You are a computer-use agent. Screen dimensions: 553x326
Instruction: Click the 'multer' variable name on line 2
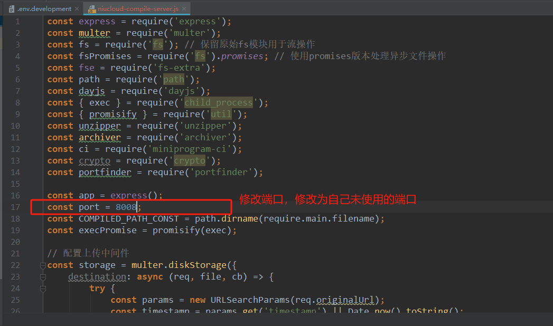click(95, 33)
